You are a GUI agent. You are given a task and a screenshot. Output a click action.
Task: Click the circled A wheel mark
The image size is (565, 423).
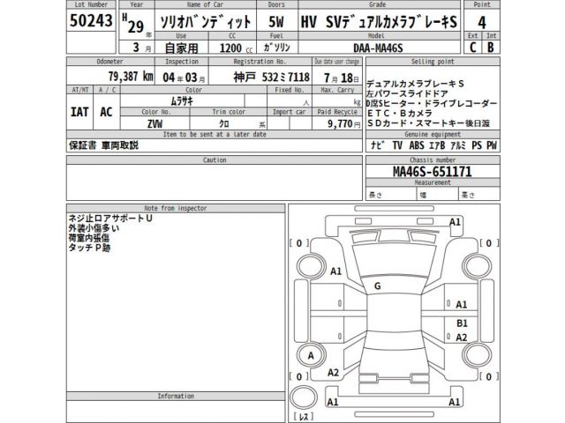tap(311, 356)
